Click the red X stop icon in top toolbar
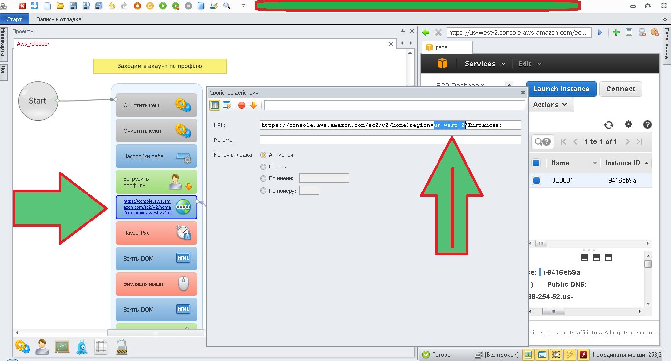 click(x=22, y=6)
